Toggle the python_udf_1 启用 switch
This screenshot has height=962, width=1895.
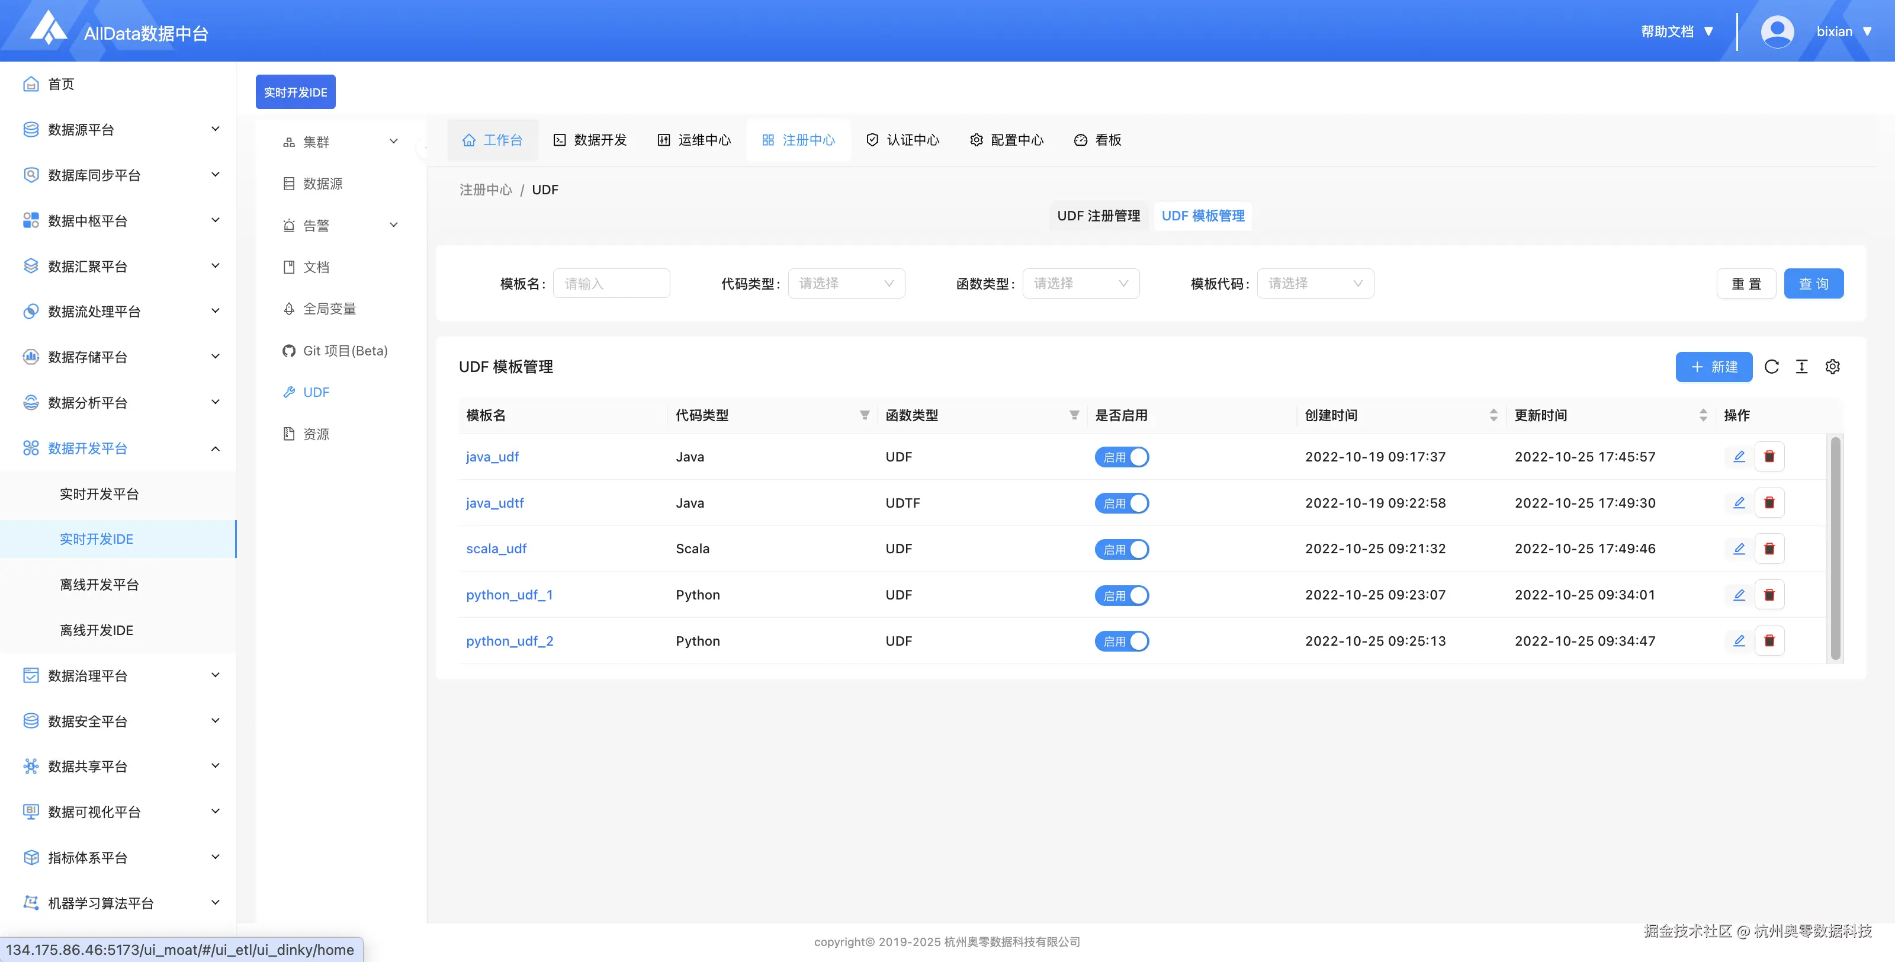click(x=1121, y=595)
